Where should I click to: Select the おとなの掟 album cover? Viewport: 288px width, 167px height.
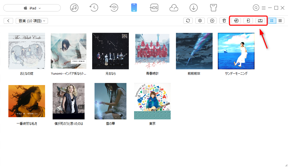(27, 51)
